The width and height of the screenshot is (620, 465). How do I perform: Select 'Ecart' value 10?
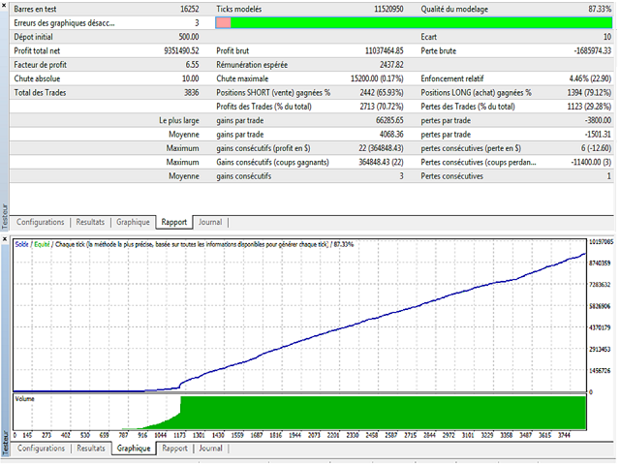[607, 37]
